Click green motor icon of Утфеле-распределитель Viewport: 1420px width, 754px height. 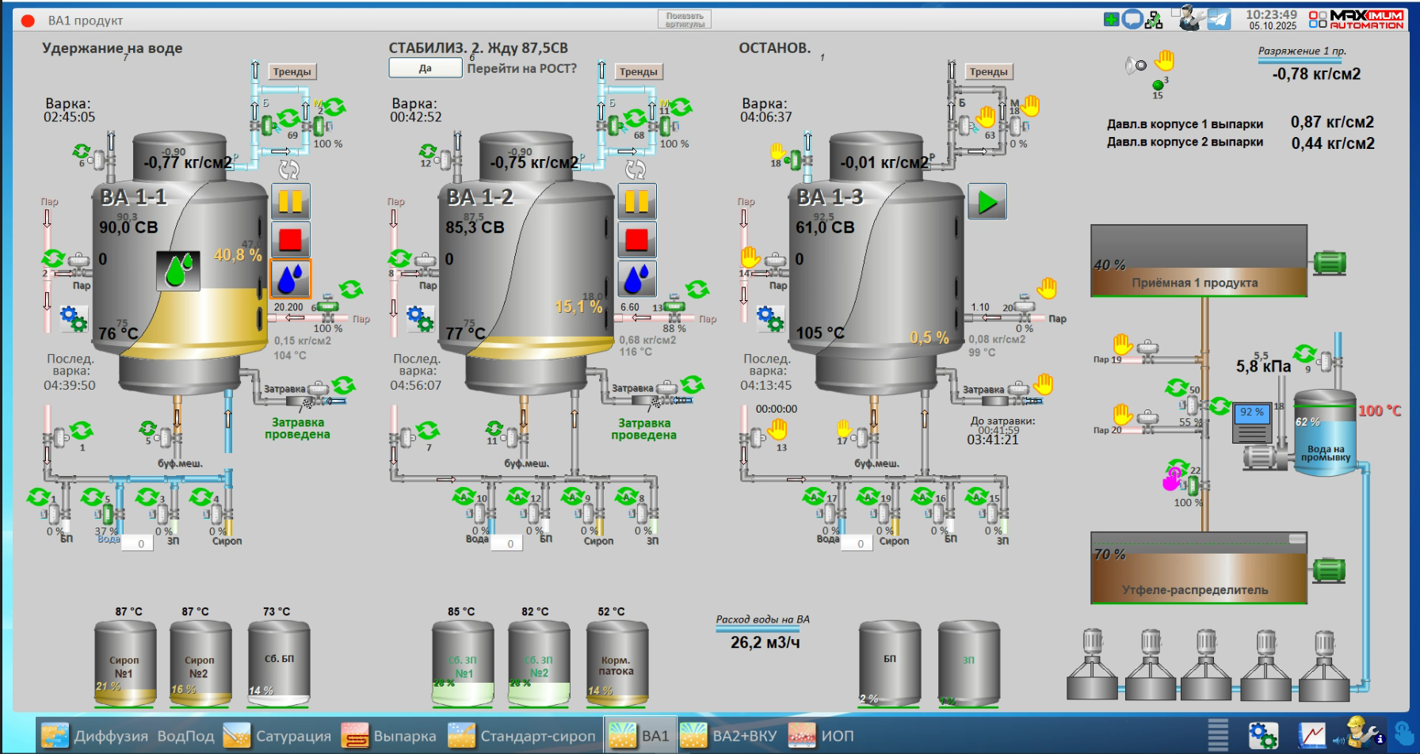[1329, 570]
